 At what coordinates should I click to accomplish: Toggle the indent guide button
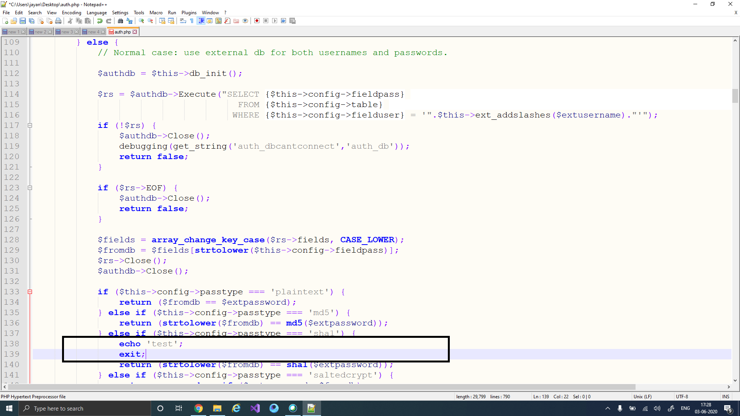(201, 21)
